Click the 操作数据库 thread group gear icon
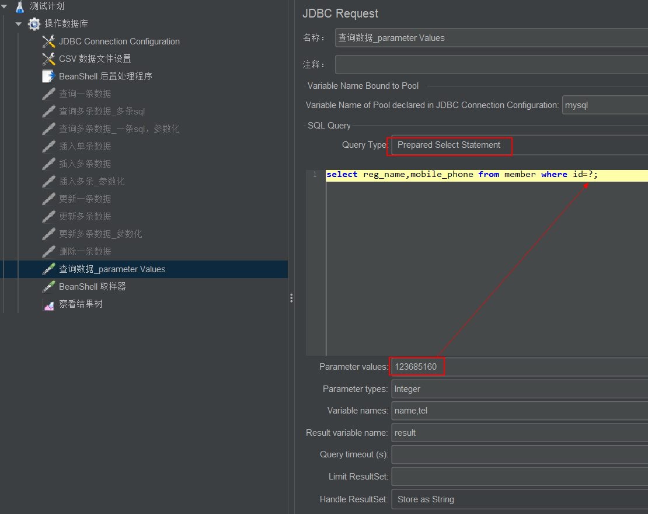This screenshot has width=648, height=514. coord(34,24)
